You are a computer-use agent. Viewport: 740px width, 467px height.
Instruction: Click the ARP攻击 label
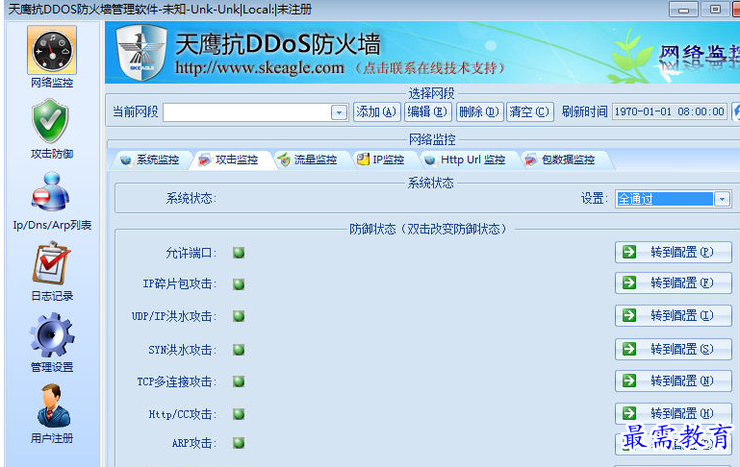point(194,443)
